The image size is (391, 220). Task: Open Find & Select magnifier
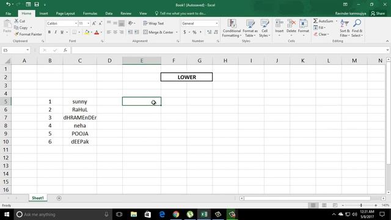coord(357,28)
